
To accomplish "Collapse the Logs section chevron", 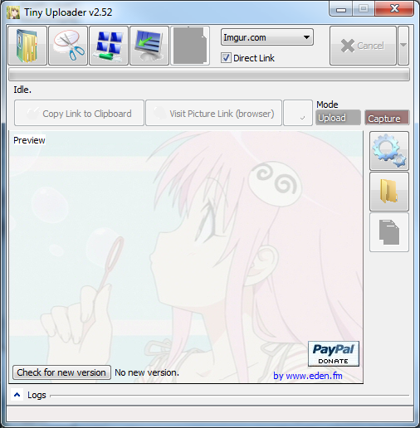I will (x=17, y=395).
